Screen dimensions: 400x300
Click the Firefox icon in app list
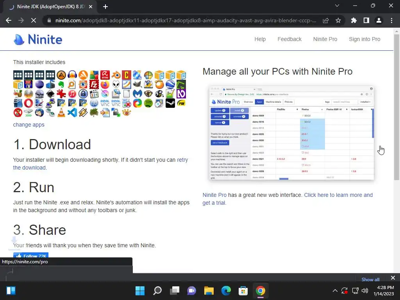pos(105,84)
